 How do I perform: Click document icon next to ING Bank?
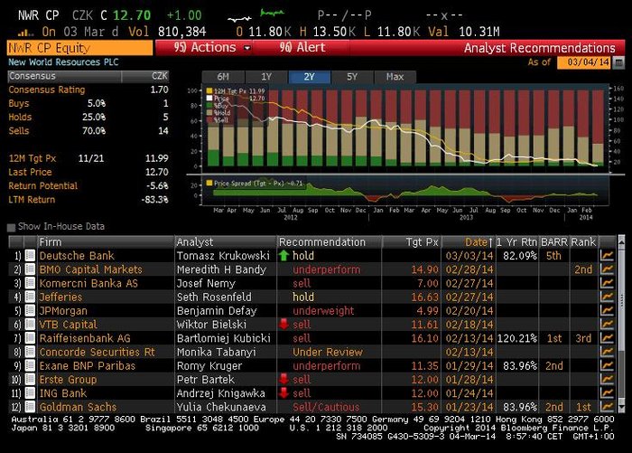[x=30, y=392]
